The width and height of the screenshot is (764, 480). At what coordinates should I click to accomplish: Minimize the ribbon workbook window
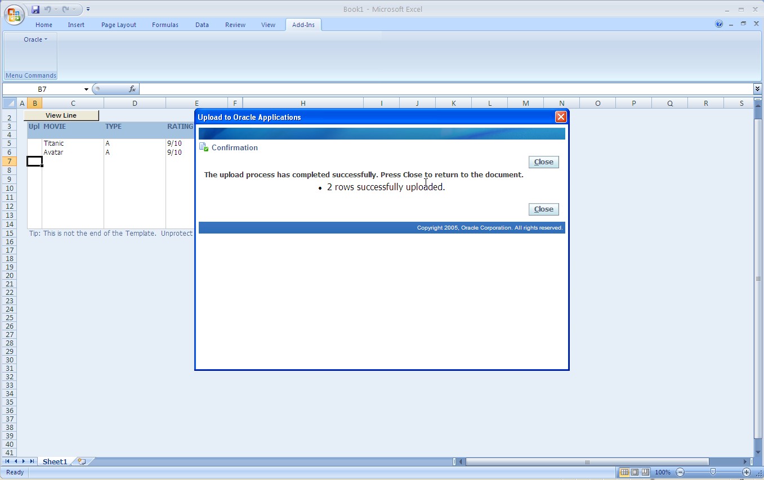[x=731, y=24]
